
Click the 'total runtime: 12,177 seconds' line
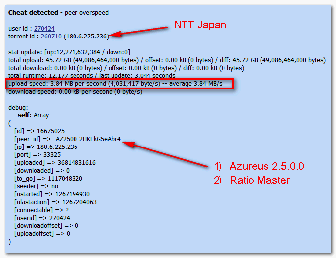click(x=92, y=75)
